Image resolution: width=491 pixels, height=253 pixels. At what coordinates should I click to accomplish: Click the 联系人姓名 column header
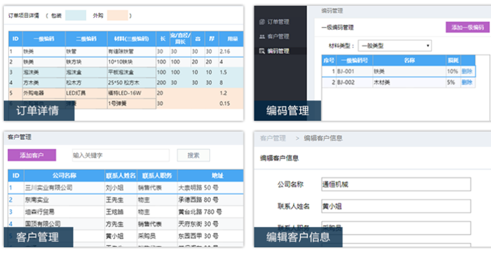(120, 175)
